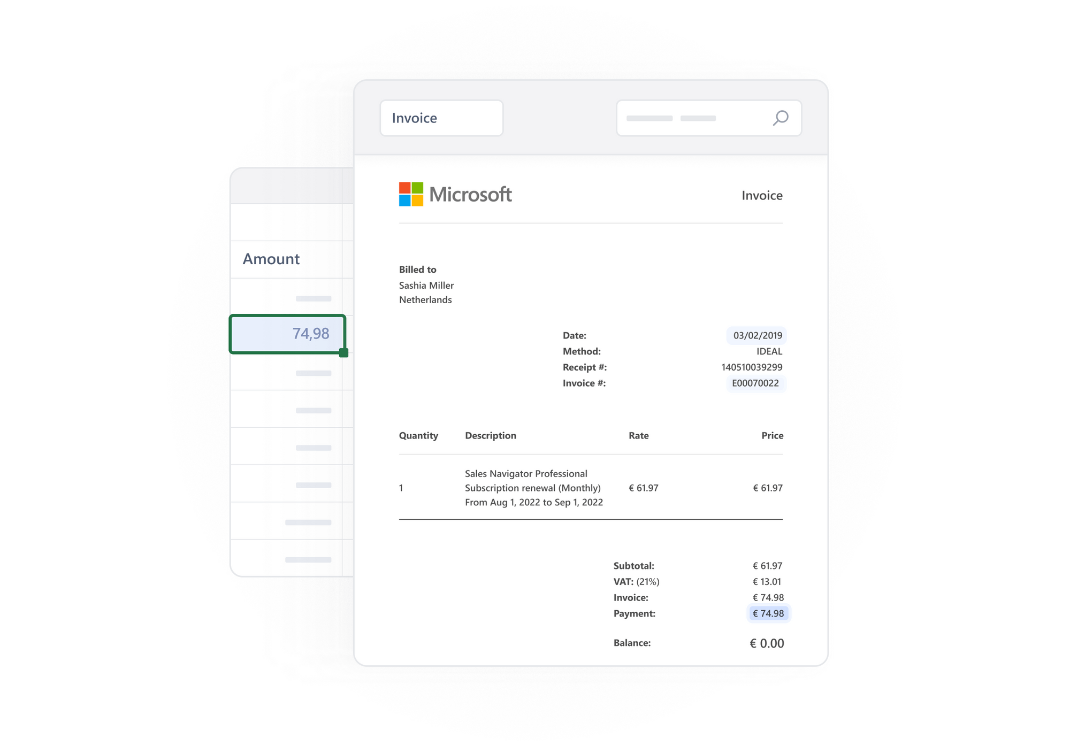The height and width of the screenshot is (746, 1070).
Task: Click the Quantity column heading
Action: [419, 435]
